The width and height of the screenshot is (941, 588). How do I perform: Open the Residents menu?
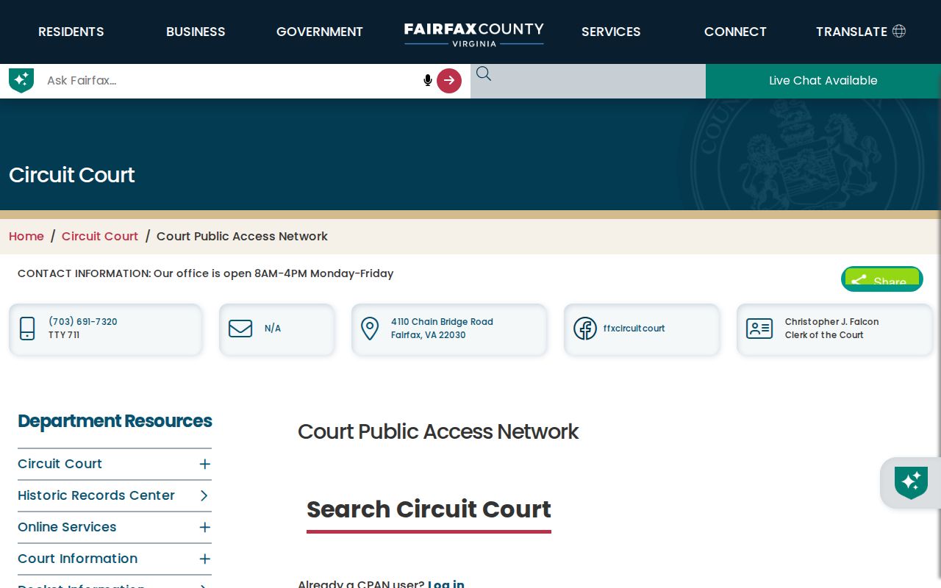coord(71,32)
